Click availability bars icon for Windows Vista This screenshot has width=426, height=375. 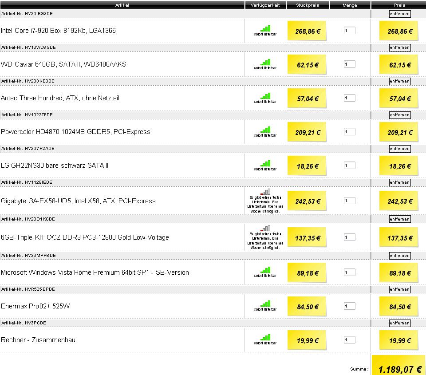tap(265, 270)
